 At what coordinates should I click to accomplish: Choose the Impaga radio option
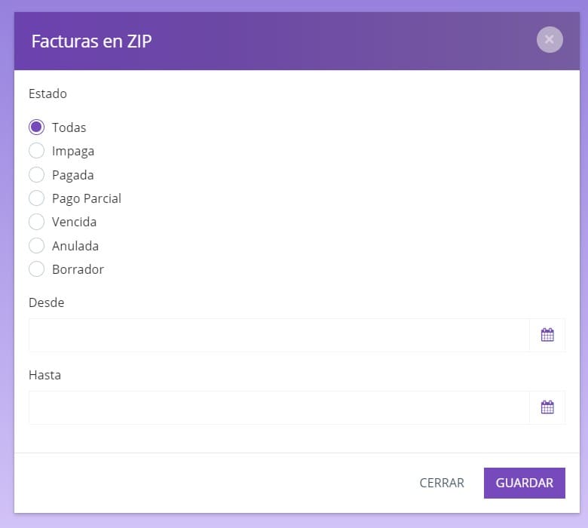pos(36,151)
